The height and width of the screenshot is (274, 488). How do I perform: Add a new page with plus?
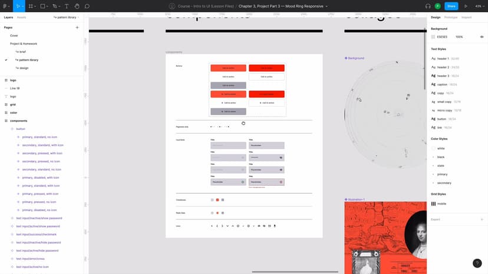(77, 28)
